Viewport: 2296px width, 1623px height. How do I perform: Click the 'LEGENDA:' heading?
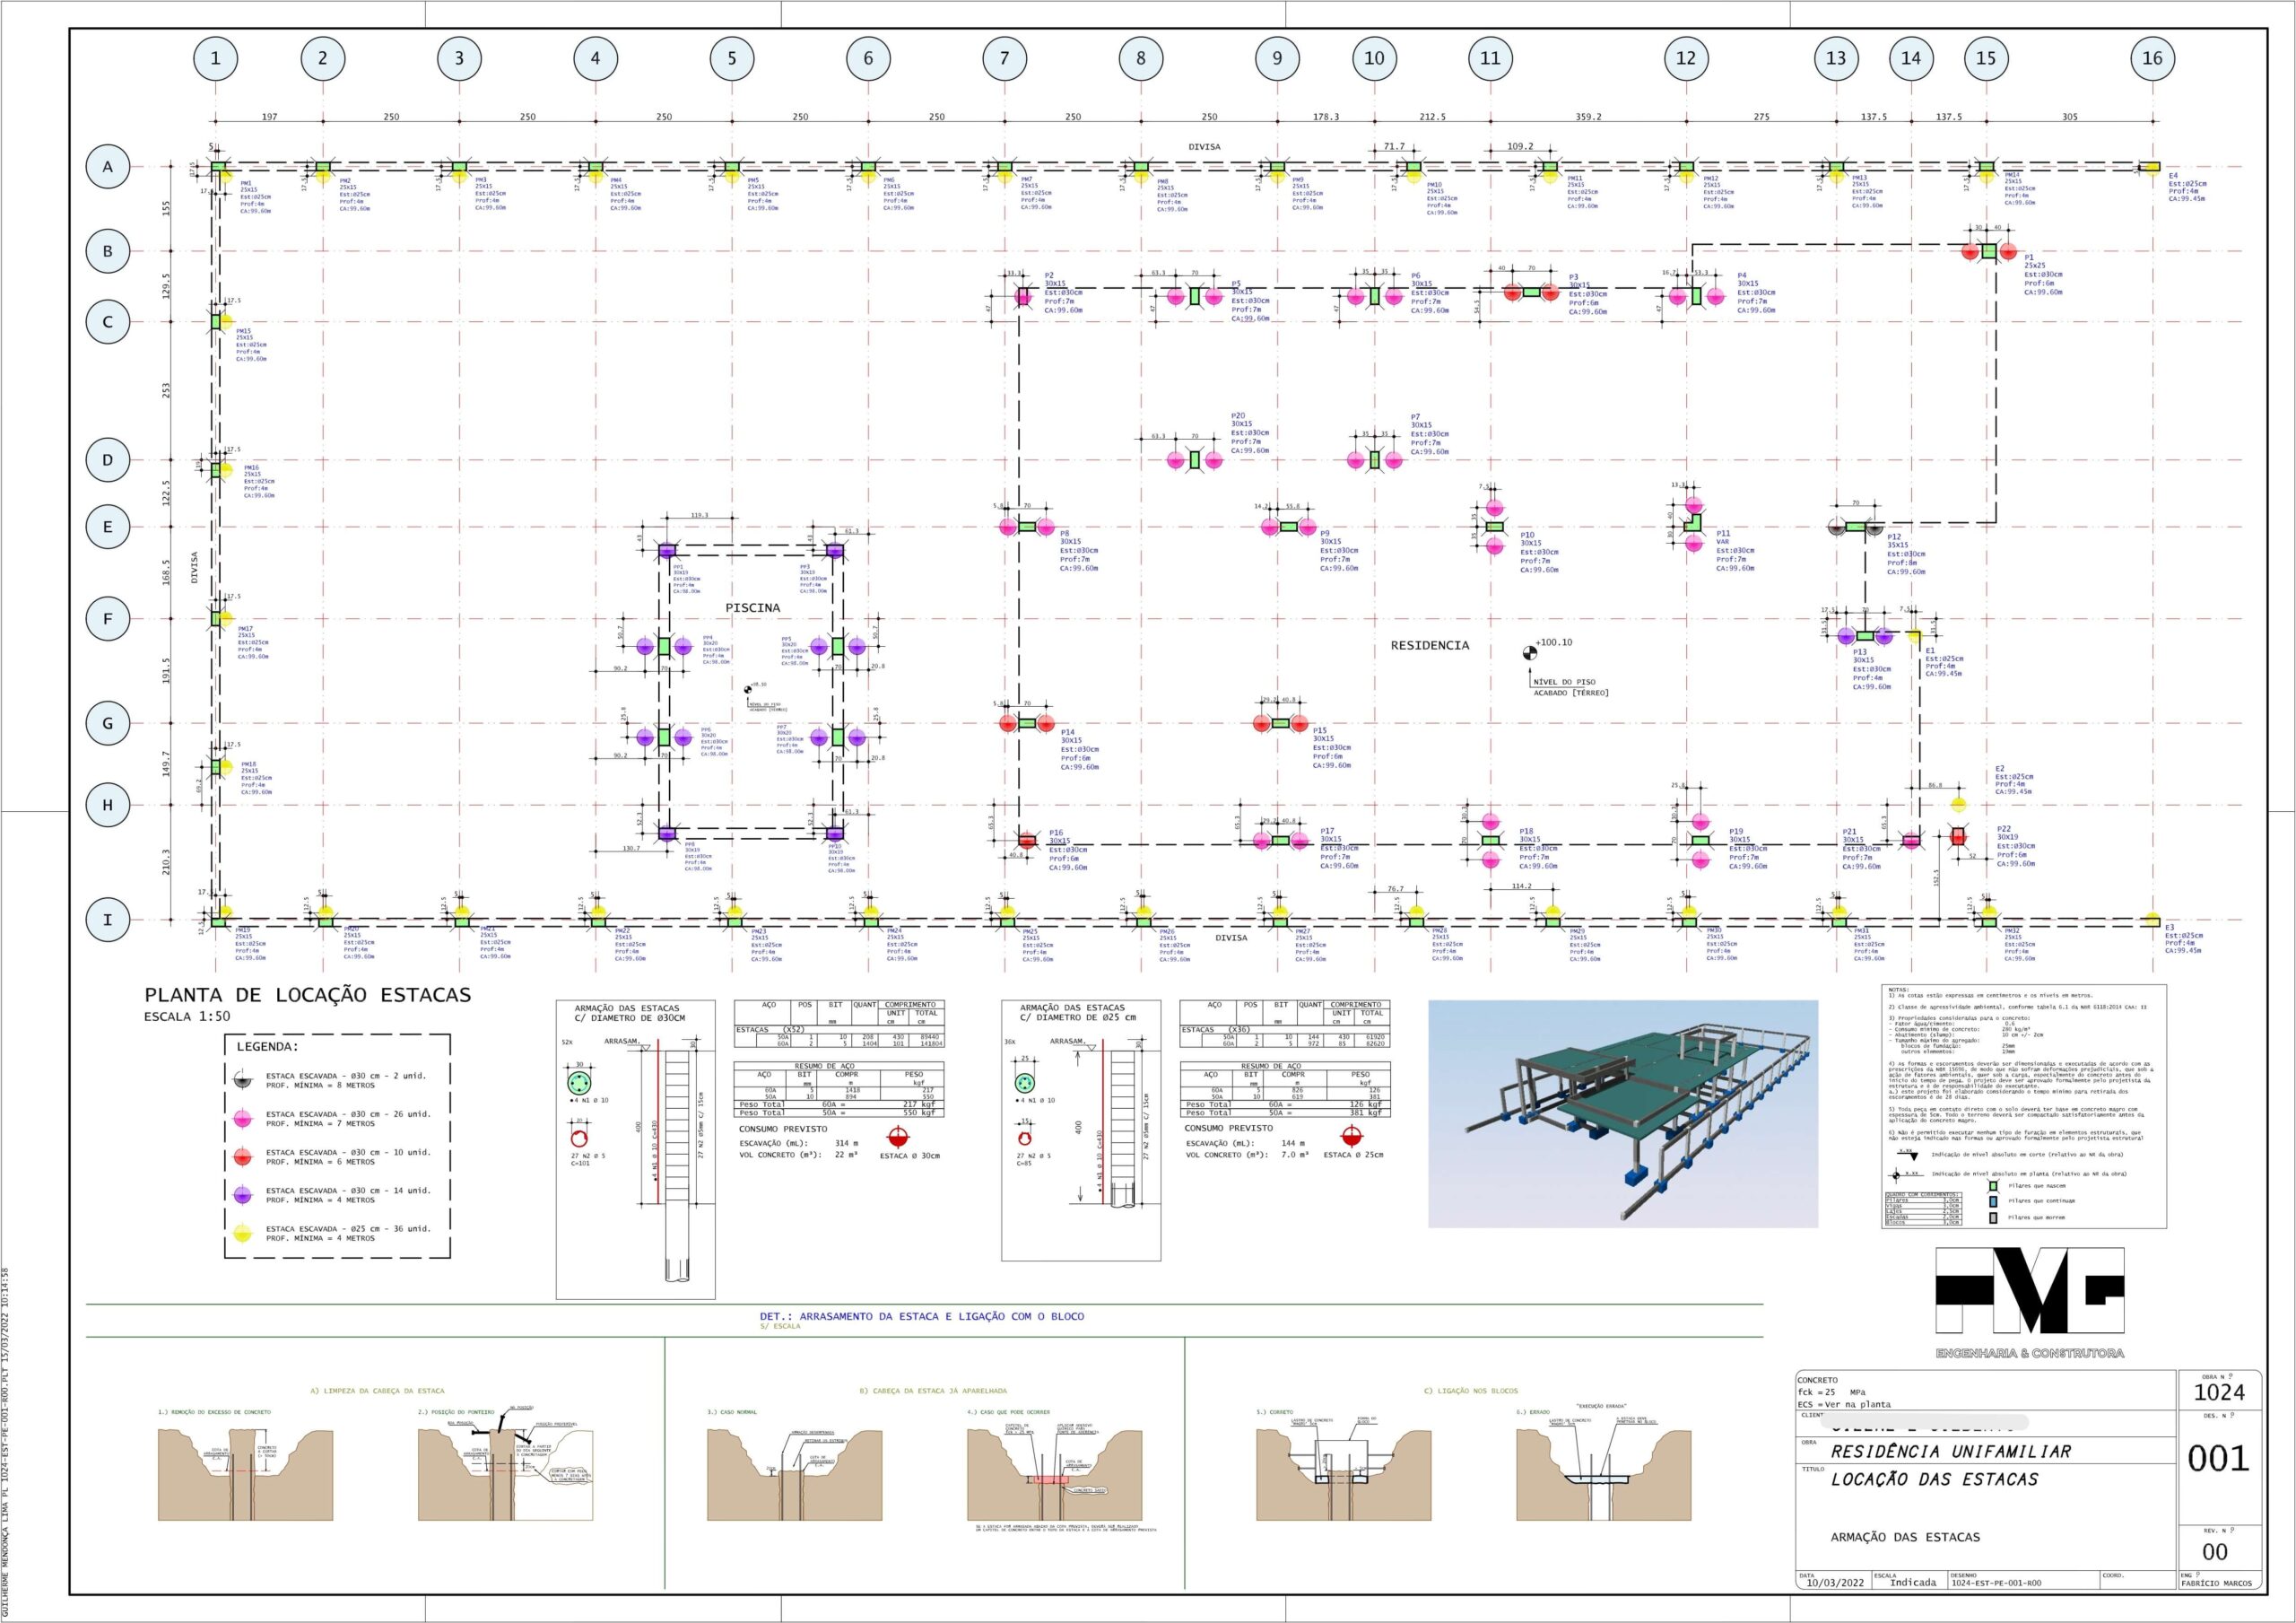click(268, 1047)
